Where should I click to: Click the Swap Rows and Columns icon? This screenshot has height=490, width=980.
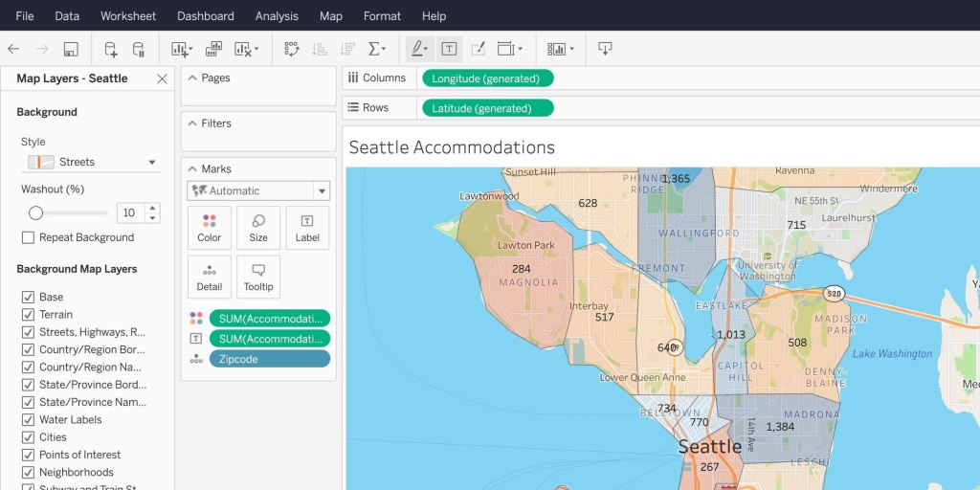[292, 49]
